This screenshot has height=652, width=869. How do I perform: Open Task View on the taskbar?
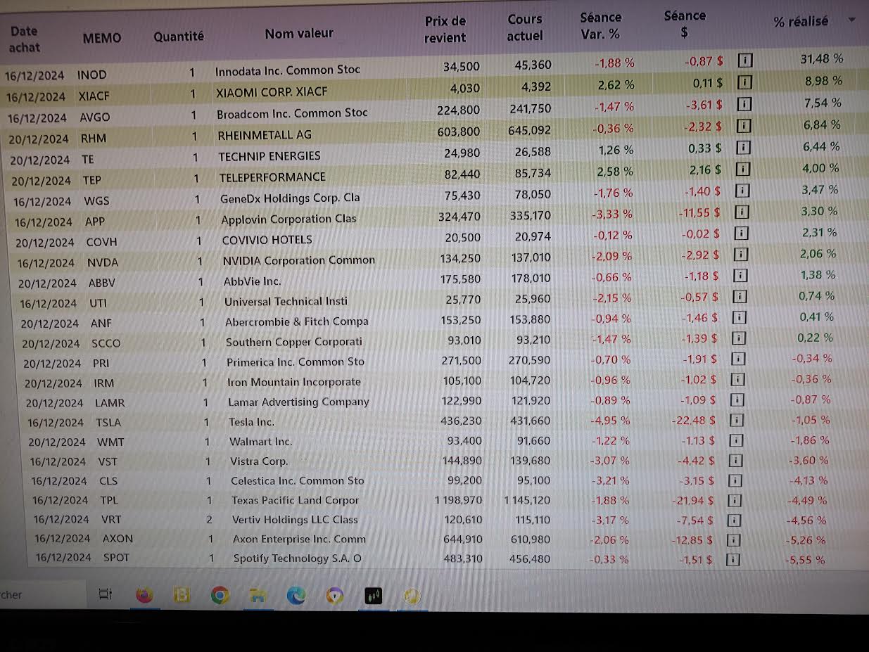pyautogui.click(x=106, y=595)
